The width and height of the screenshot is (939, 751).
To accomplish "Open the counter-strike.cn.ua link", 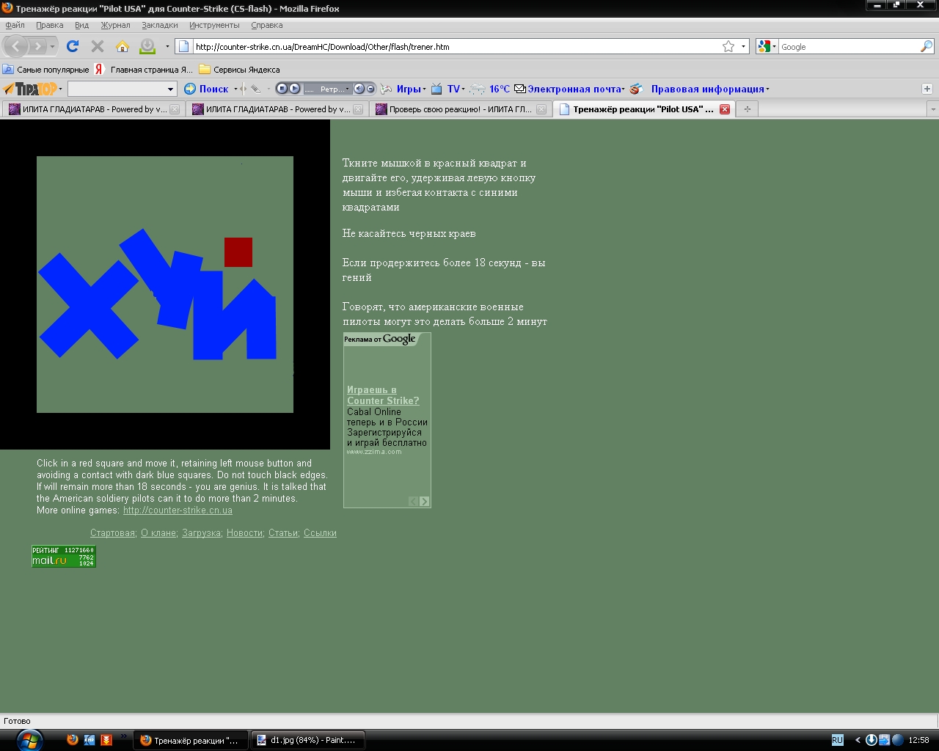I will [178, 510].
